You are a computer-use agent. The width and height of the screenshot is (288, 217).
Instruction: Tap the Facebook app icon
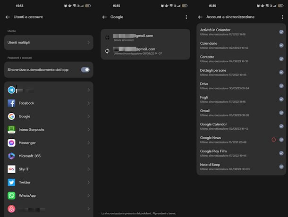(11, 103)
